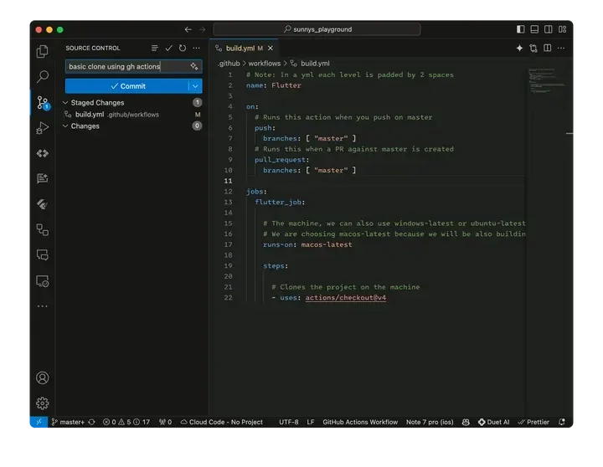Generate commit message with sparkle icon
603x467 pixels.
point(194,66)
